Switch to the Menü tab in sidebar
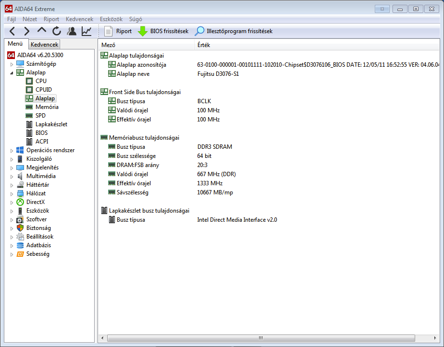 coord(15,44)
